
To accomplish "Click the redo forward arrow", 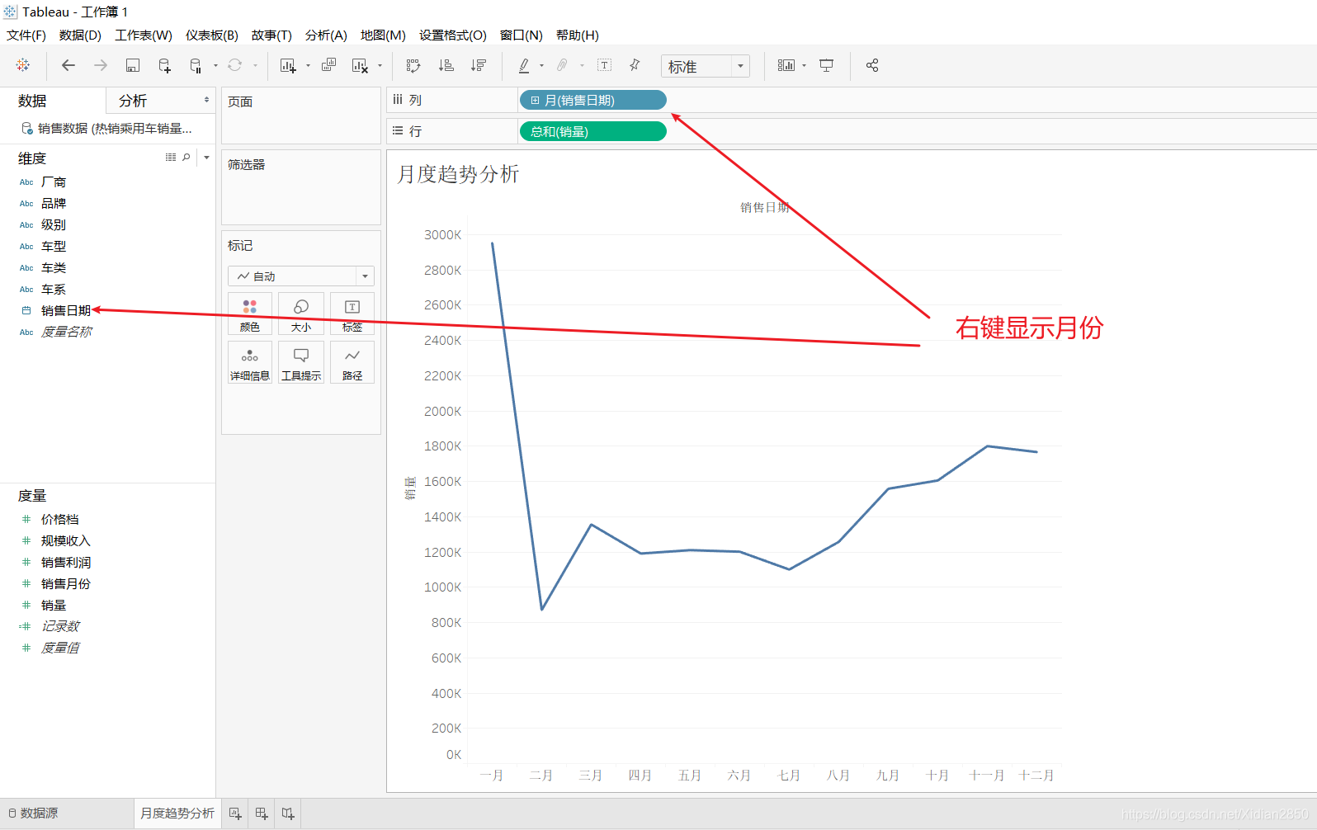I will pyautogui.click(x=101, y=65).
